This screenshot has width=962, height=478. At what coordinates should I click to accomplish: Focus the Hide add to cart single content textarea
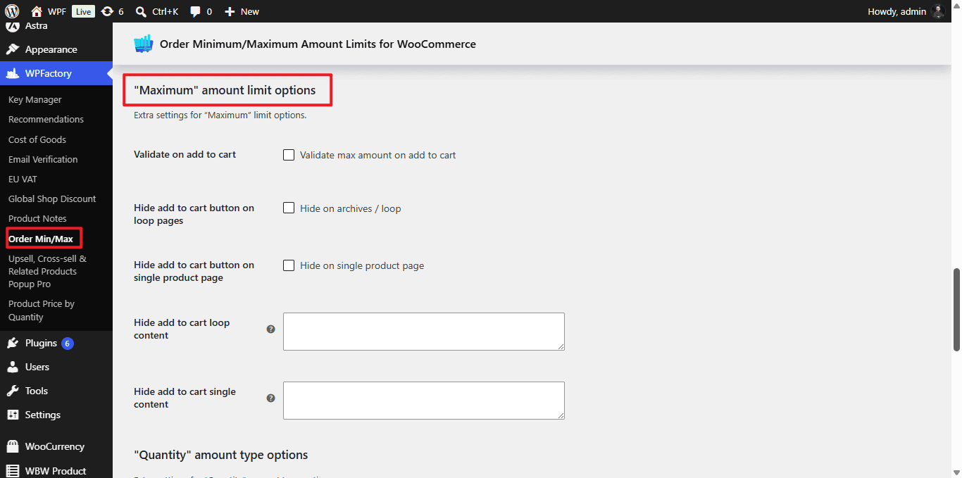pos(424,401)
